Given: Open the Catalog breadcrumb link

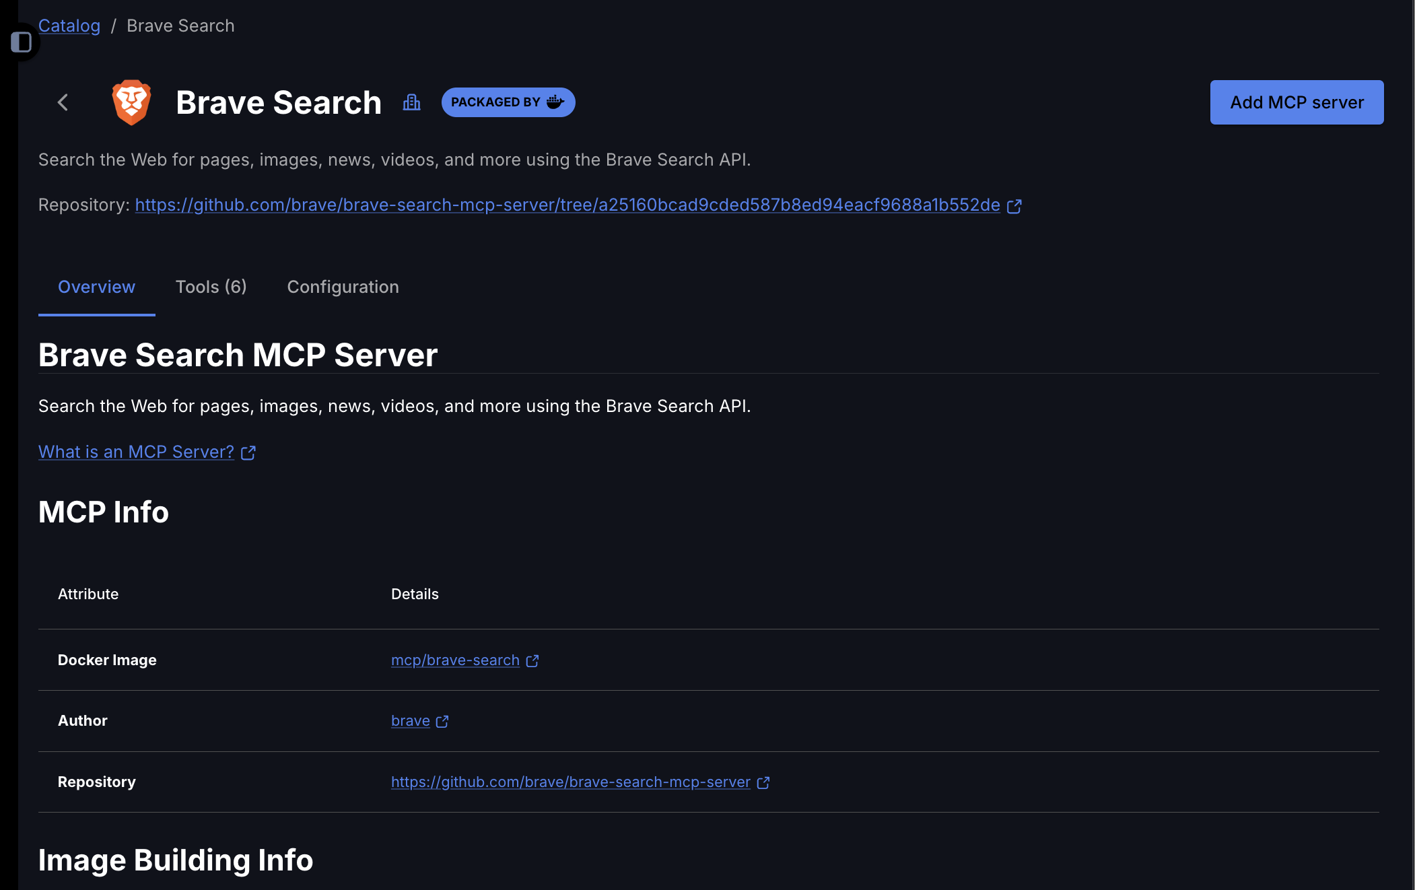Looking at the screenshot, I should click(x=69, y=26).
